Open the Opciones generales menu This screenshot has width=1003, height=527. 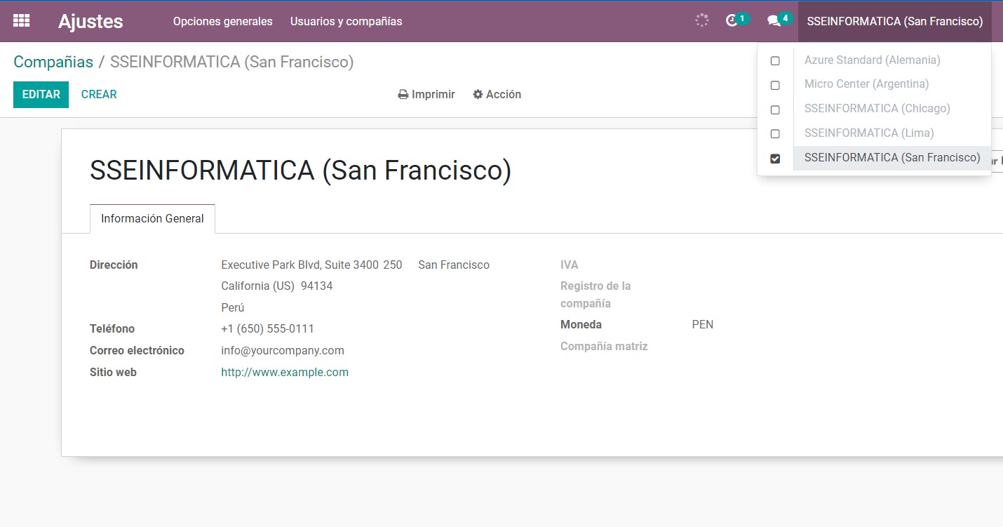coord(222,21)
